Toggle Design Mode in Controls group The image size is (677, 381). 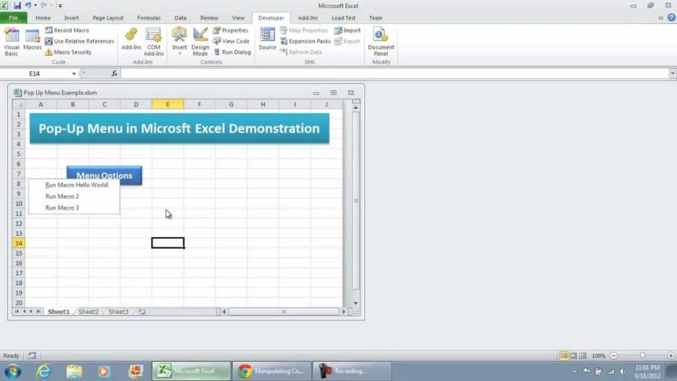[200, 41]
